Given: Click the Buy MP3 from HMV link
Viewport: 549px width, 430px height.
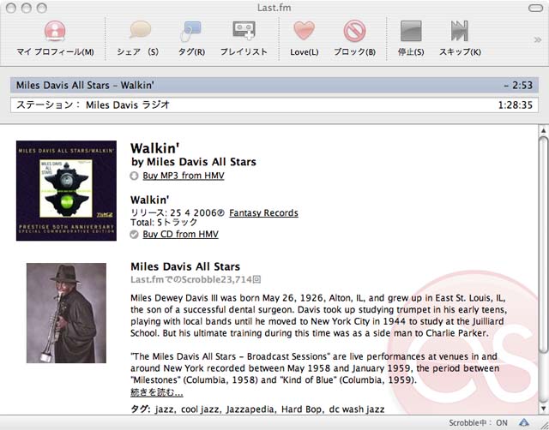Looking at the screenshot, I should point(184,176).
